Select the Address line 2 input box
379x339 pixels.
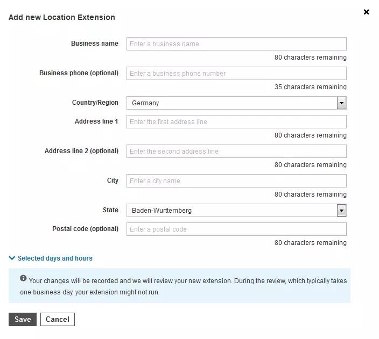(236, 152)
